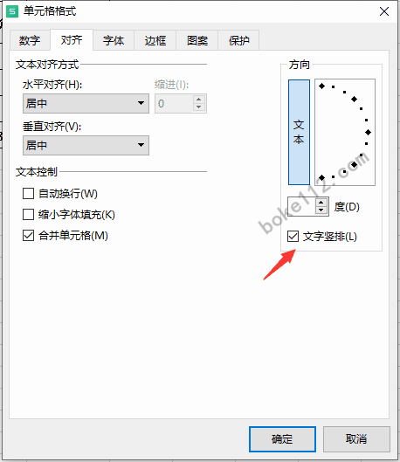The image size is (400, 462).
Task: Switch to the 字体 tab
Action: click(x=114, y=40)
